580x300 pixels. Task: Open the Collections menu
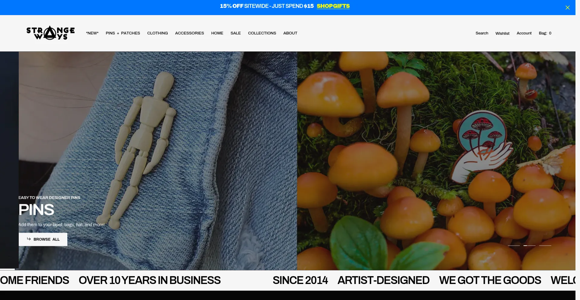coord(262,33)
